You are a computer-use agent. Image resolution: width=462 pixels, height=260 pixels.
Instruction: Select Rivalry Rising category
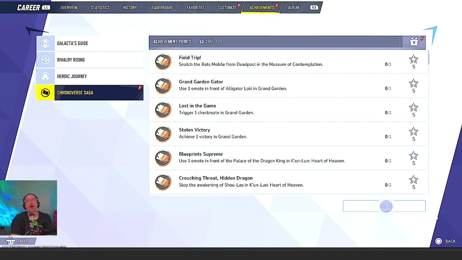point(90,60)
